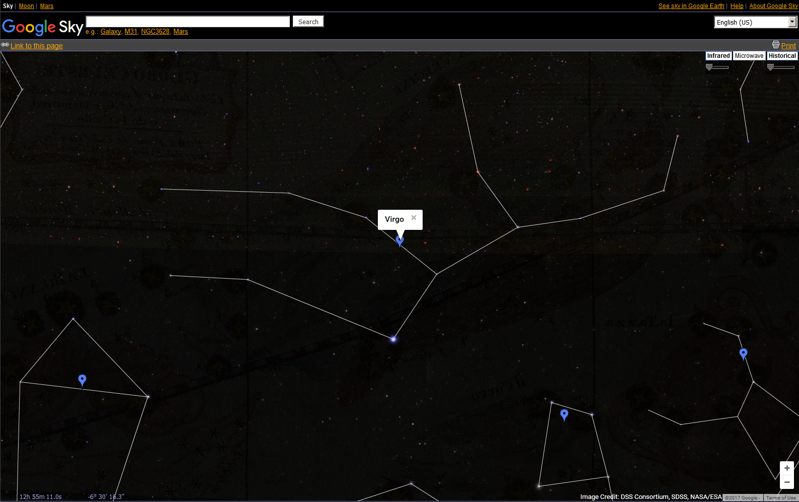The image size is (799, 502).
Task: Open the Mars example search link
Action: [x=181, y=32]
